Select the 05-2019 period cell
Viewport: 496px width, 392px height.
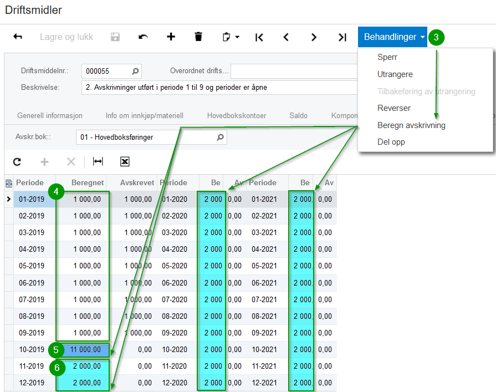(35, 266)
